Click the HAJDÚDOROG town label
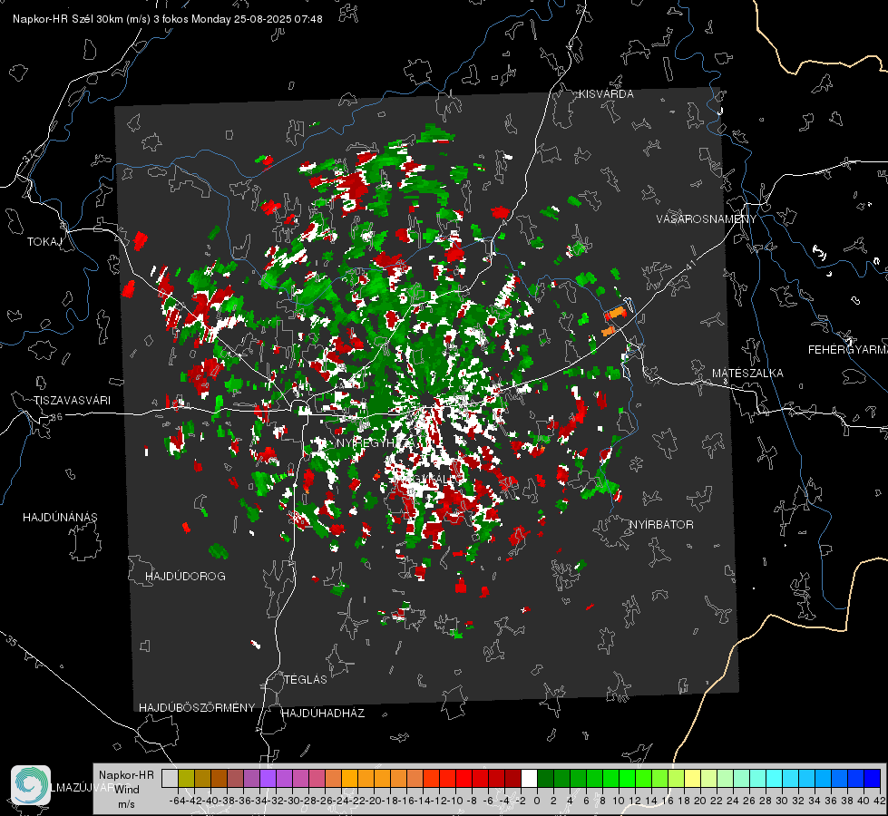This screenshot has height=816, width=888. click(x=185, y=577)
